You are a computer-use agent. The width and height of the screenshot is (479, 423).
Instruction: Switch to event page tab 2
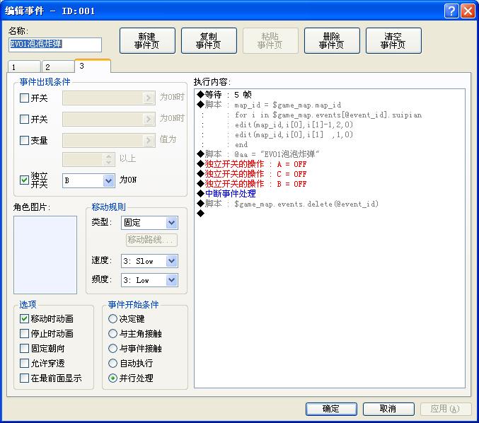coord(58,67)
